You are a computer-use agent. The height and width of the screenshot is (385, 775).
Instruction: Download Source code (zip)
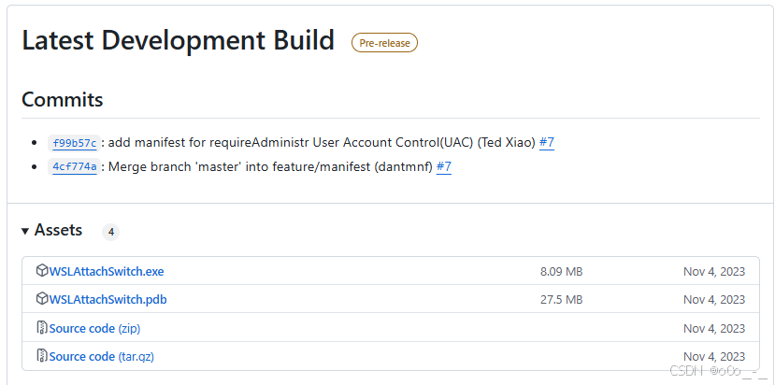(94, 328)
